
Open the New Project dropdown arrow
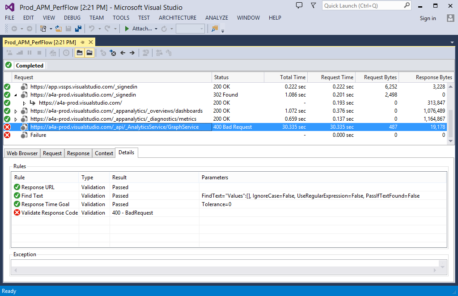51,29
